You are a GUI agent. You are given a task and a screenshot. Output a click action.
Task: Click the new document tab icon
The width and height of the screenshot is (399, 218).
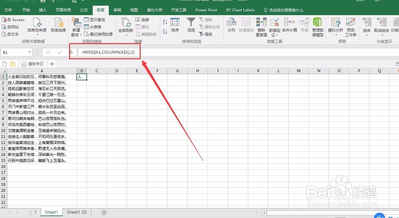(4, 64)
